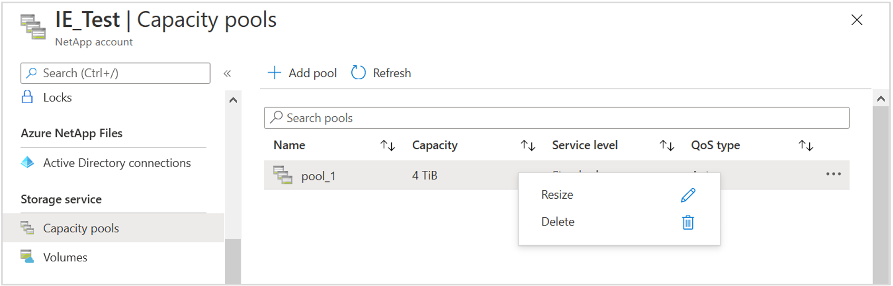Screen dimensions: 893x286
Task: Click the Resize pencil icon
Action: coord(688,195)
